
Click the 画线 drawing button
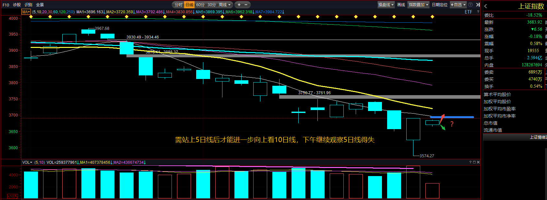[401, 5]
